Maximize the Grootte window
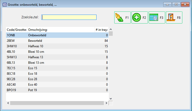This screenshot has height=111, width=192. (176, 4)
